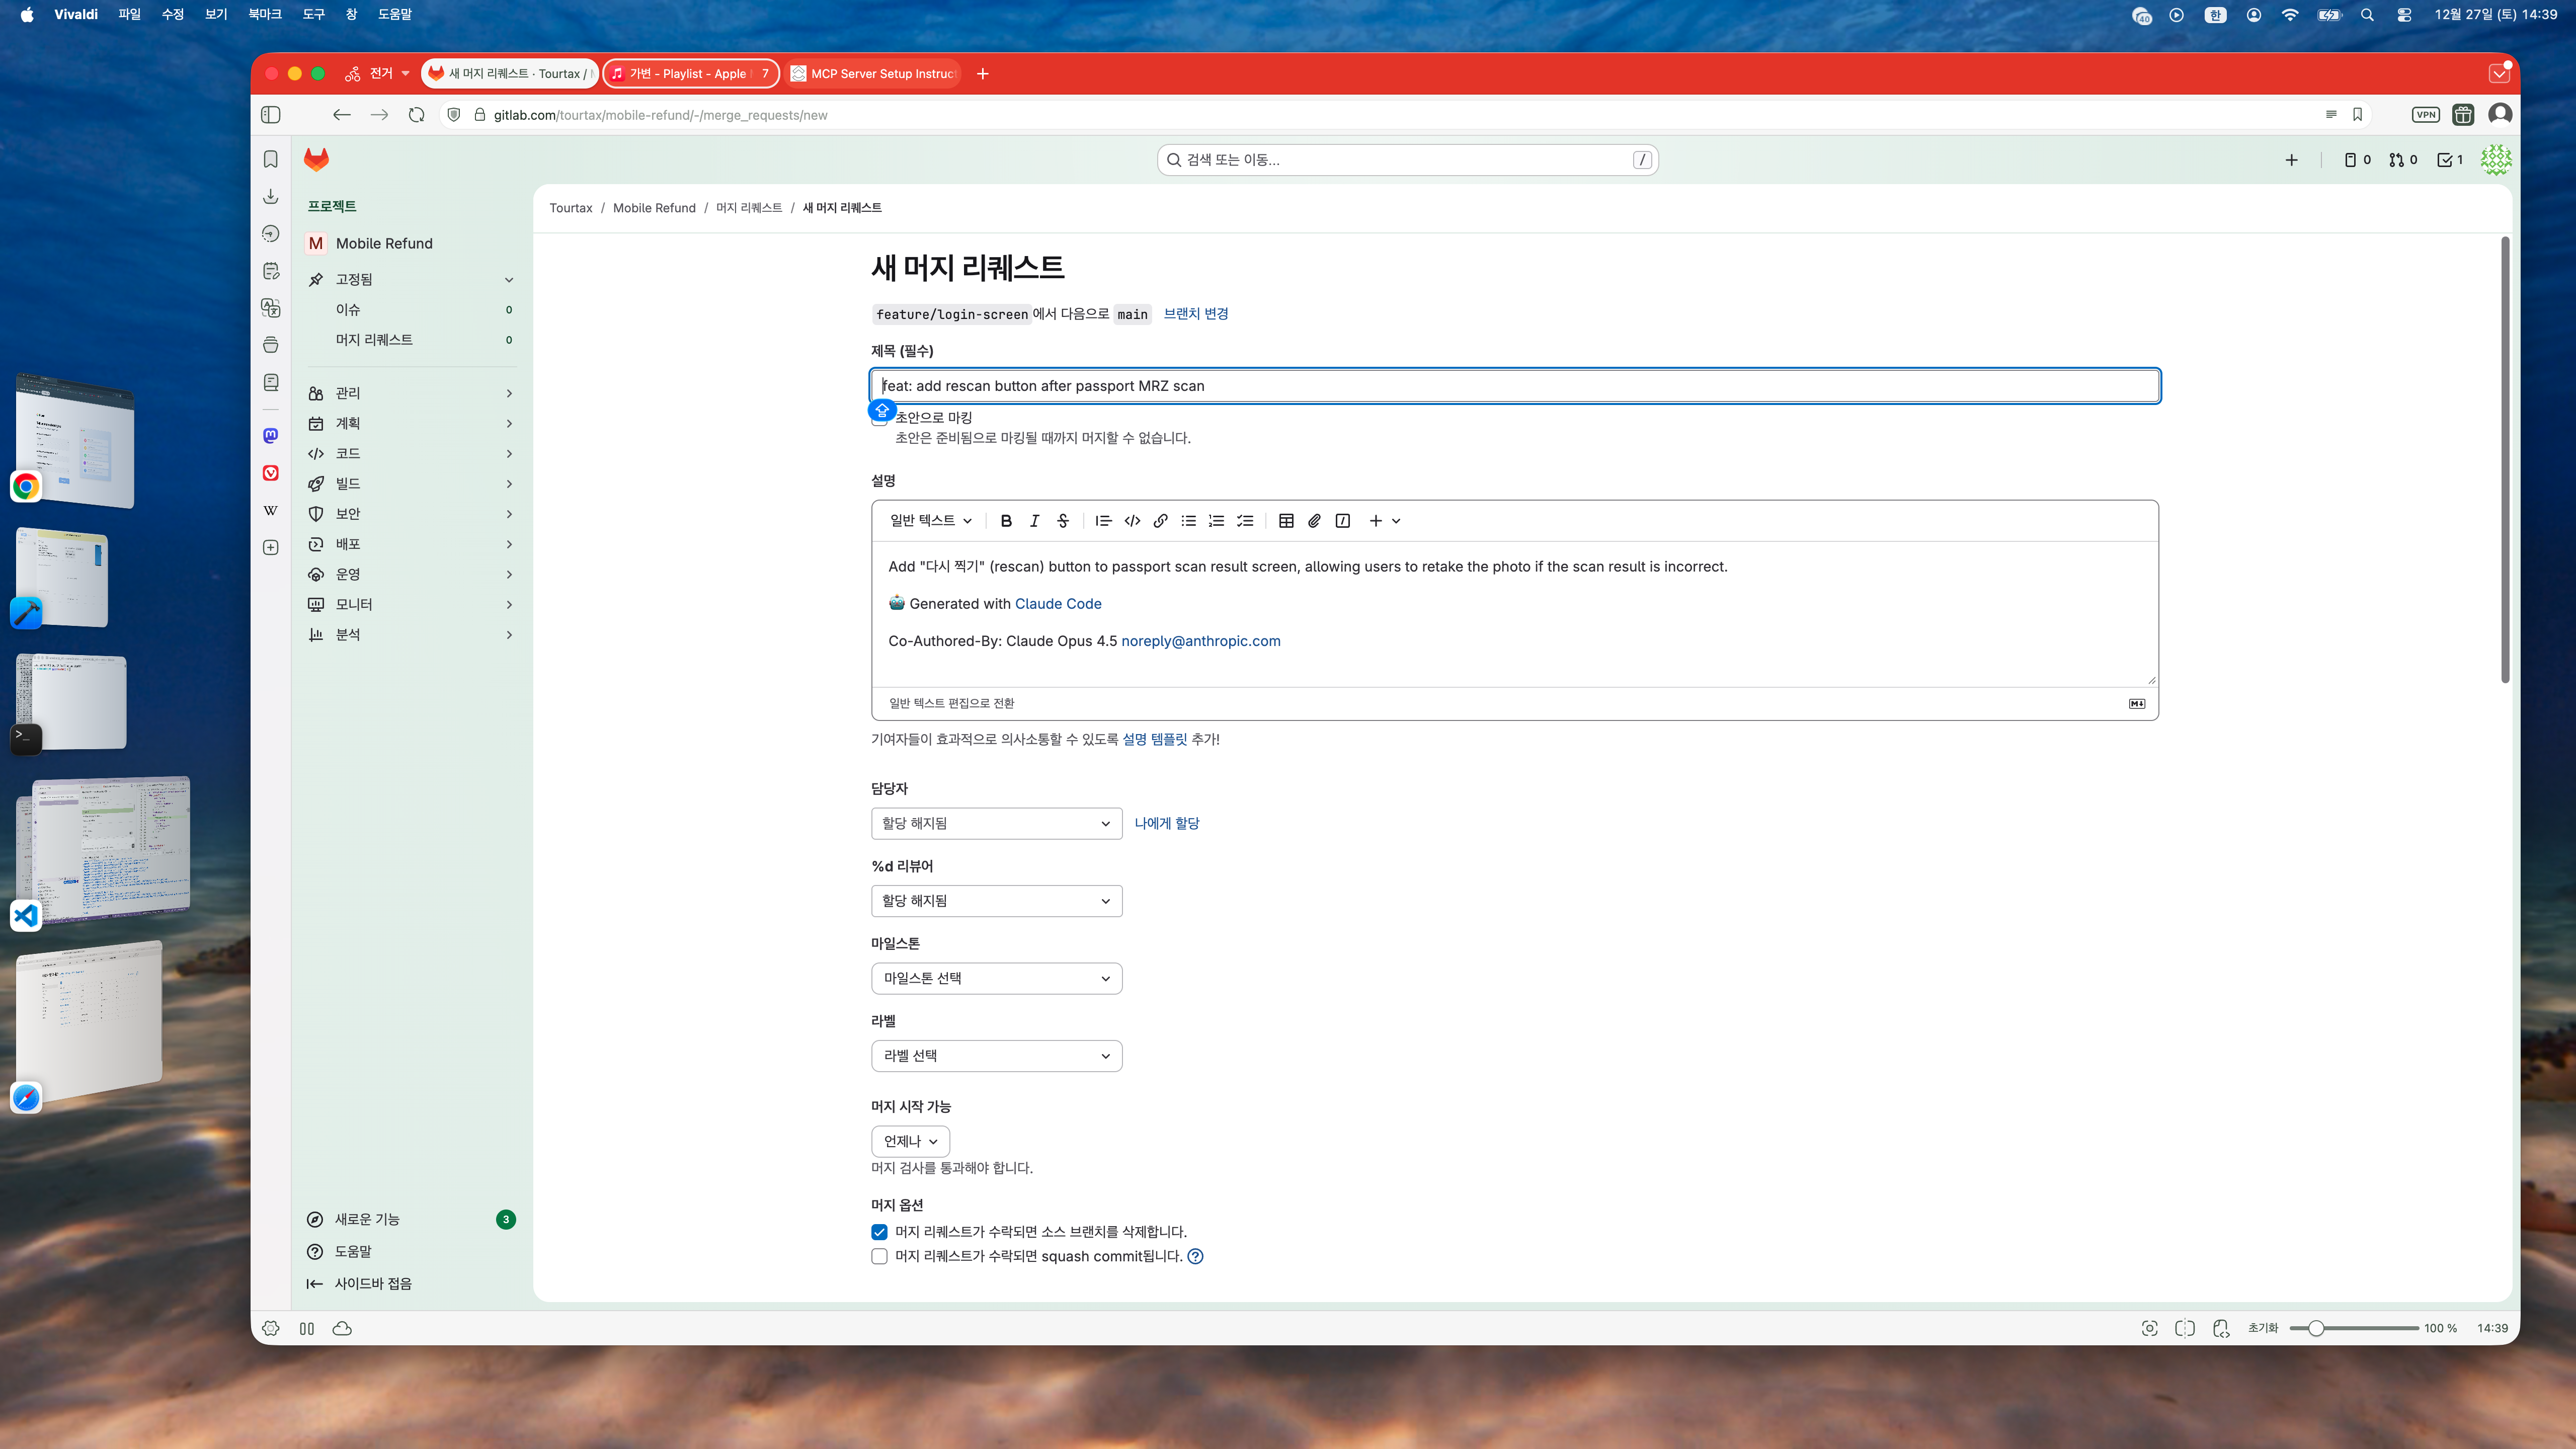
Task: Open macOS Control Center
Action: point(2404,14)
